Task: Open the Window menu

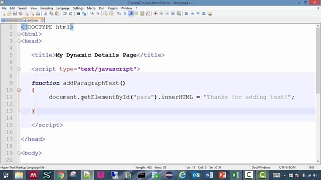Action: (x=126, y=8)
